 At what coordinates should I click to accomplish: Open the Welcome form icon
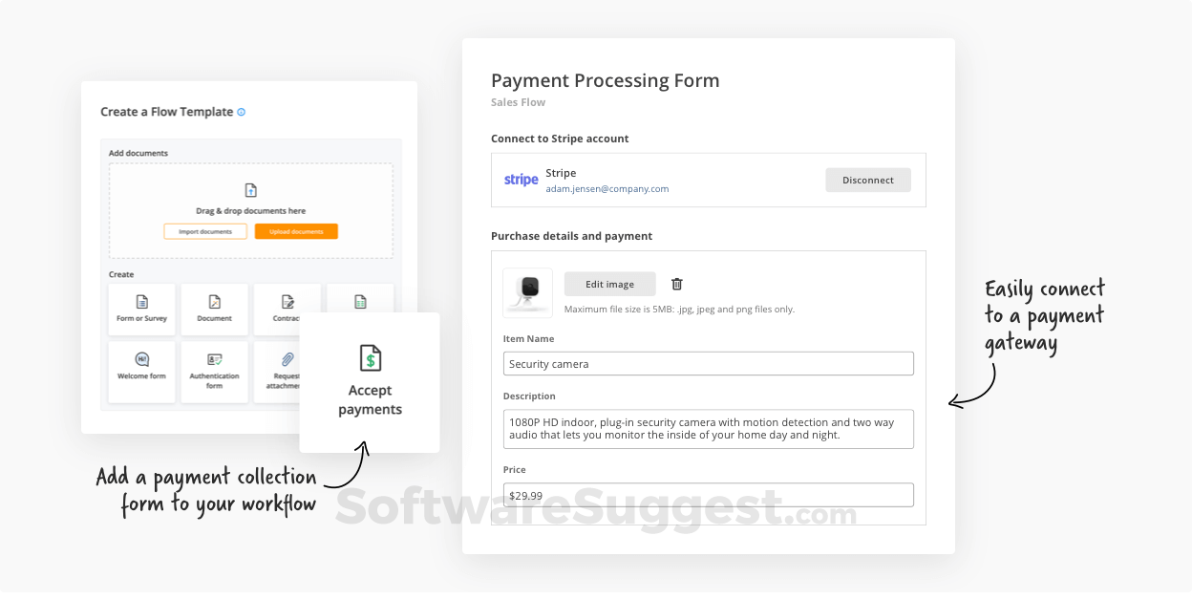141,359
